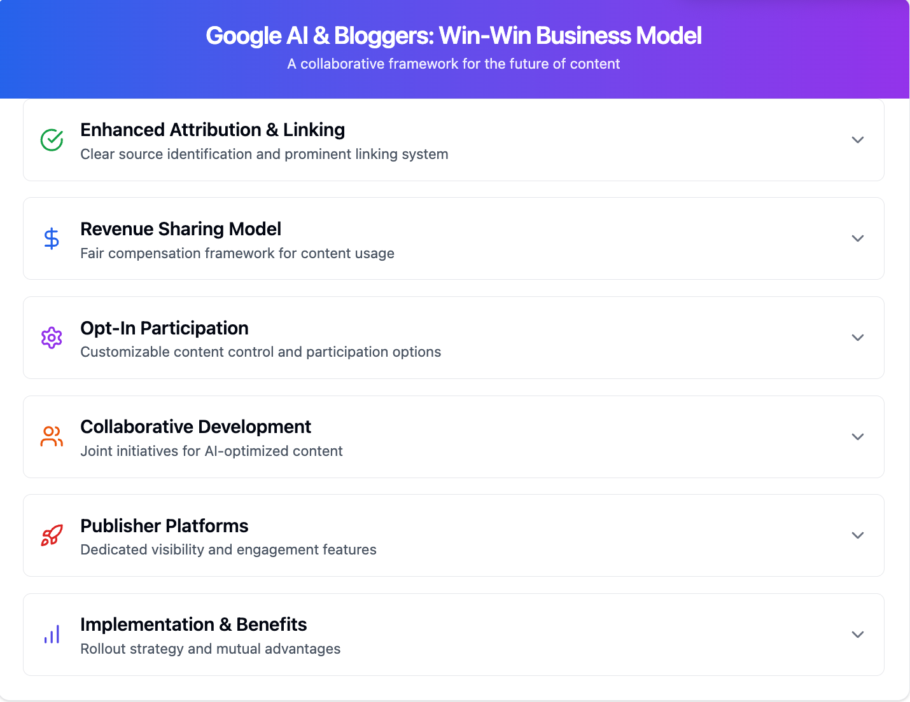Click the green checkmark icon for Enhanced Attribution
Screen dimensions: 910x702
click(x=52, y=140)
